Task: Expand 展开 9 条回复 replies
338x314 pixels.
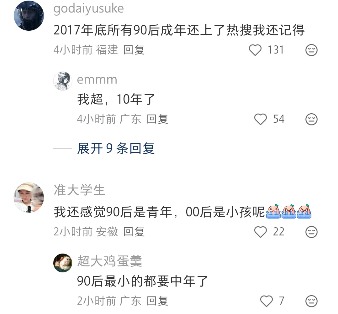Action: [x=116, y=148]
